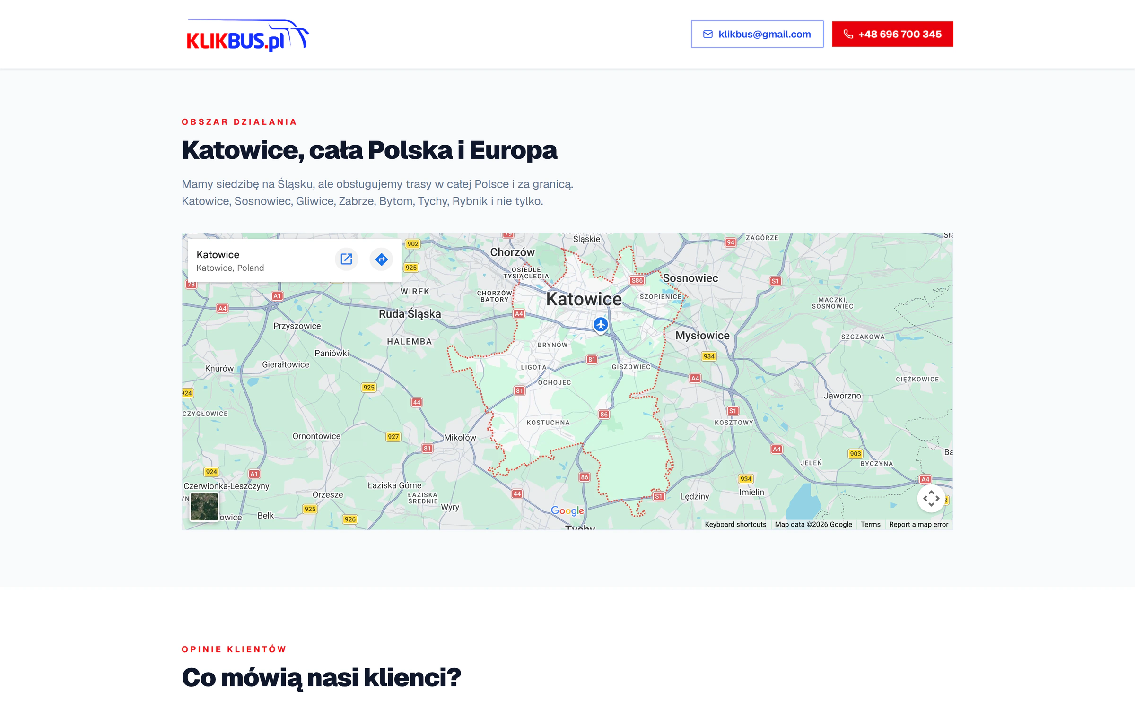Image resolution: width=1135 pixels, height=709 pixels.
Task: Open Keyboard shortcuts link on map
Action: [x=735, y=524]
